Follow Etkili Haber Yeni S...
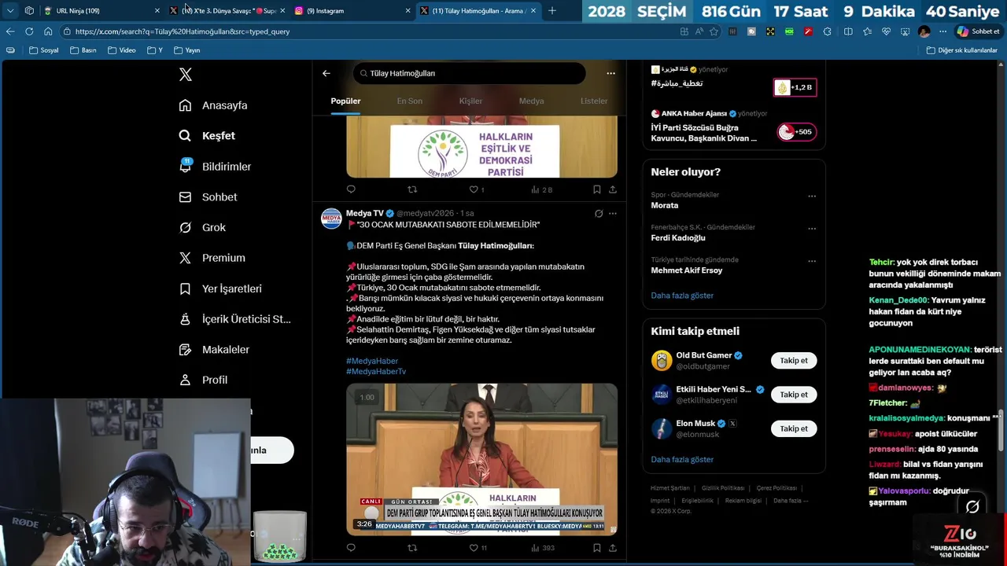 tap(794, 395)
